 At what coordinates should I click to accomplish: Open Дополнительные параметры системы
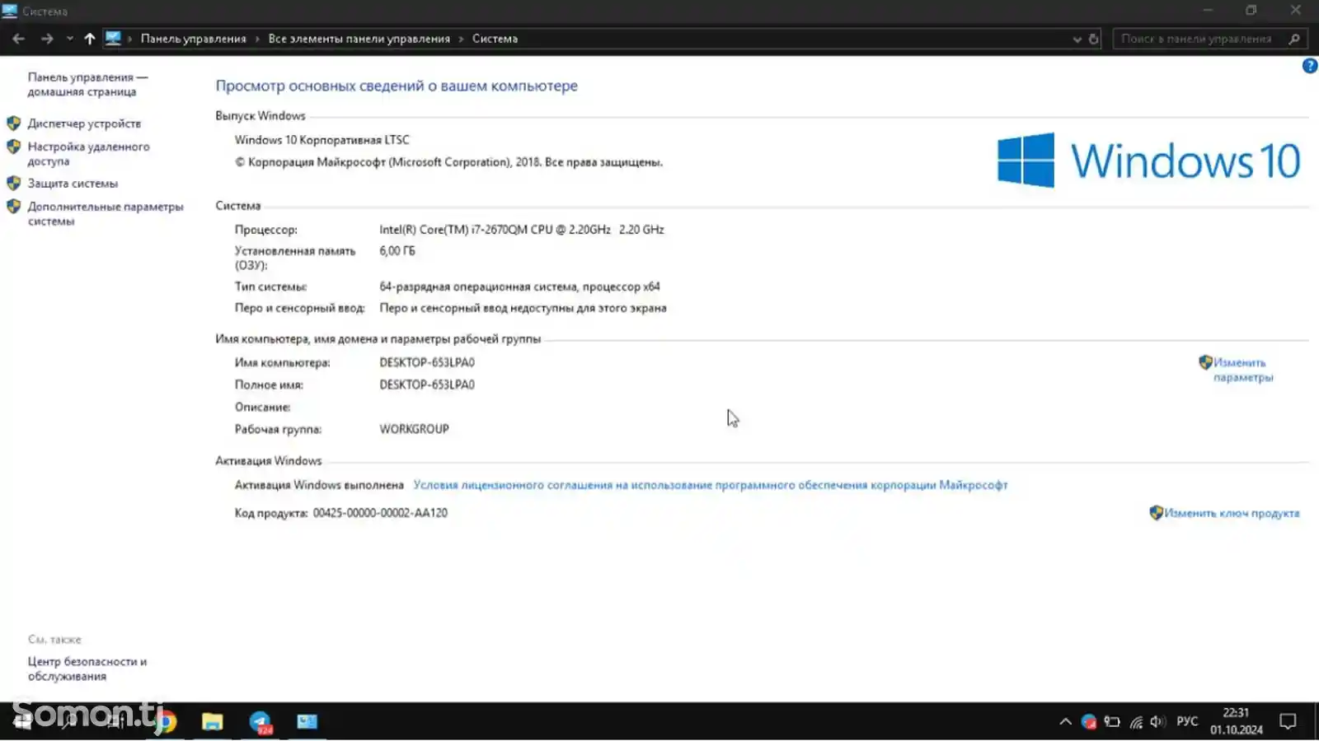(x=106, y=214)
